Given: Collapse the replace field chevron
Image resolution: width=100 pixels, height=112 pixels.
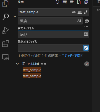Looking at the screenshot, I should pyautogui.click(x=15, y=16).
